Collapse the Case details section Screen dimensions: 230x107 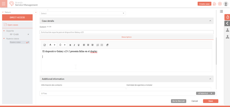pos(210,21)
